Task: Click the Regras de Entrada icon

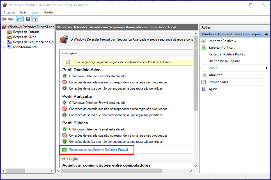Action: click(10, 32)
